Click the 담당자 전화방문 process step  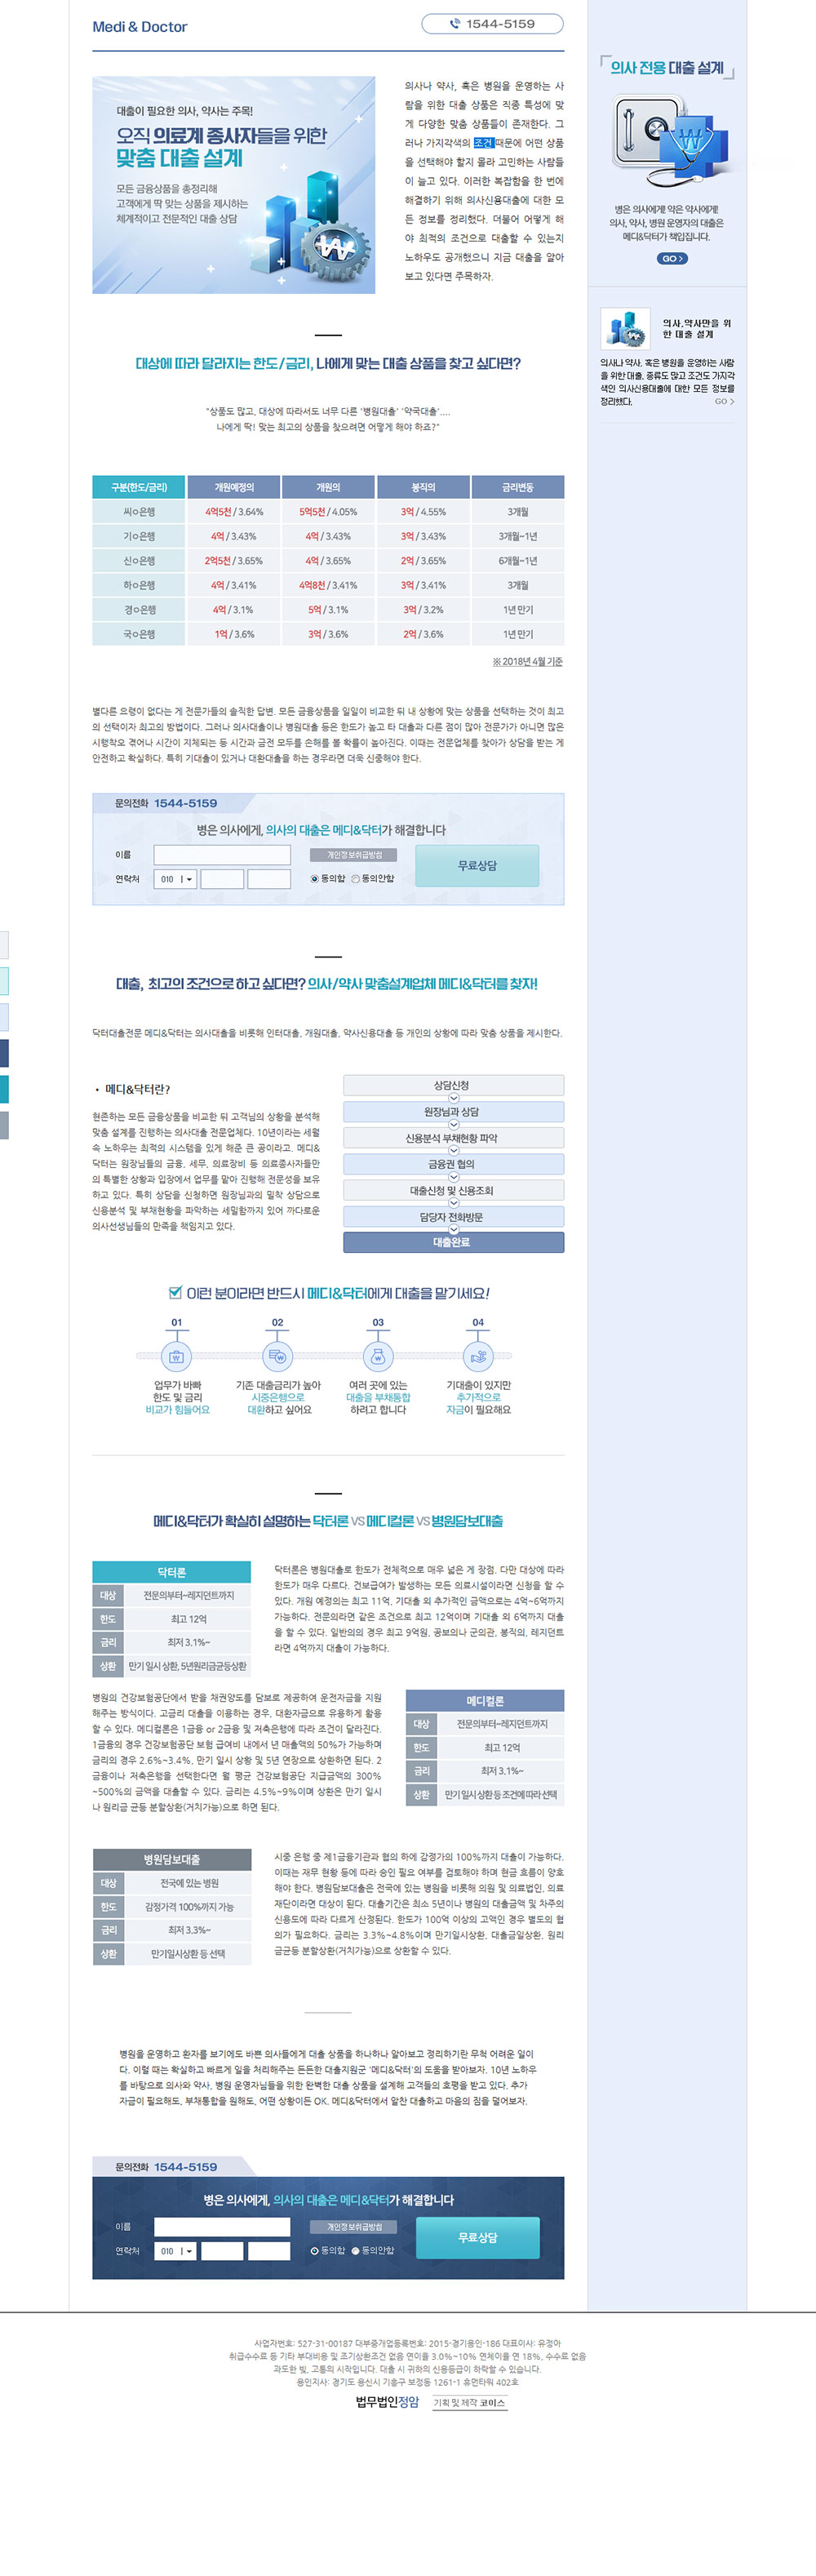click(x=453, y=1217)
